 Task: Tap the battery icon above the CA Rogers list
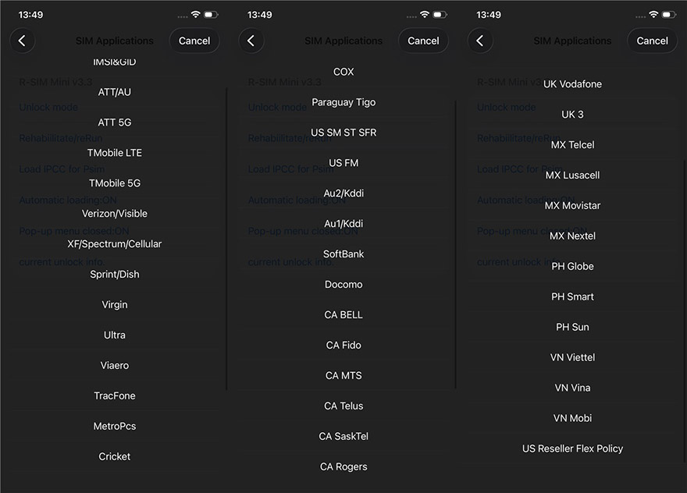(x=440, y=15)
